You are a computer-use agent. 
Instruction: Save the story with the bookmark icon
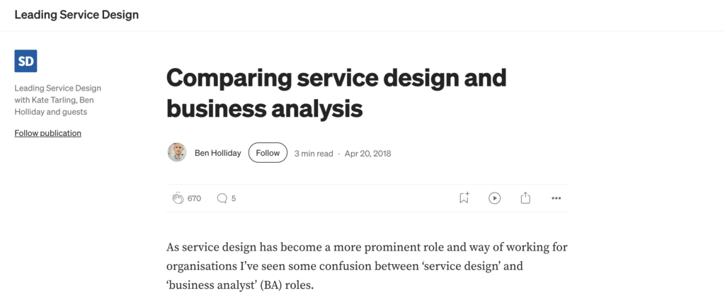point(464,198)
